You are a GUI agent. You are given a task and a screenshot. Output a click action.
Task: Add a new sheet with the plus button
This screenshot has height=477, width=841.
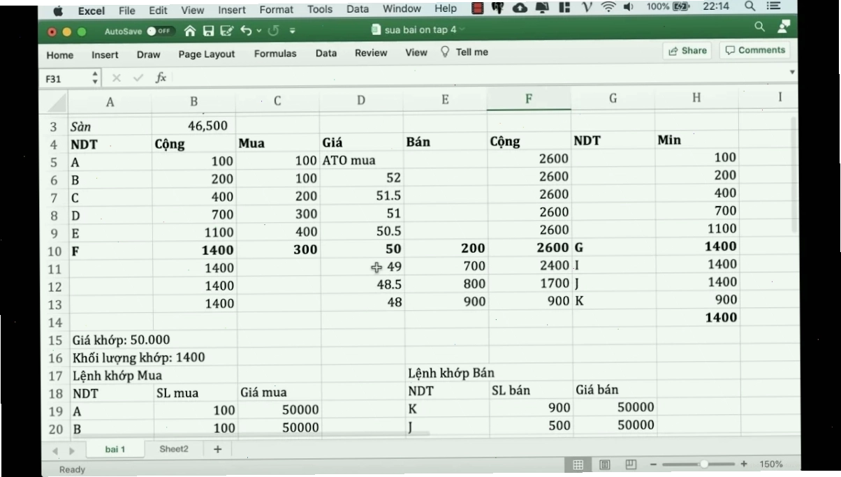click(x=217, y=449)
